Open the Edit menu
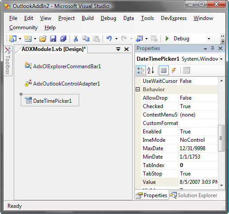Image resolution: width=229 pixels, height=214 pixels. (x=29, y=18)
